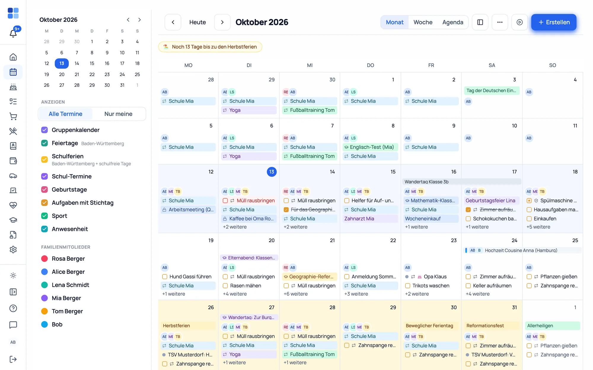Expand +6 weitere on October 21
The image size is (593, 370).
coord(295,294)
